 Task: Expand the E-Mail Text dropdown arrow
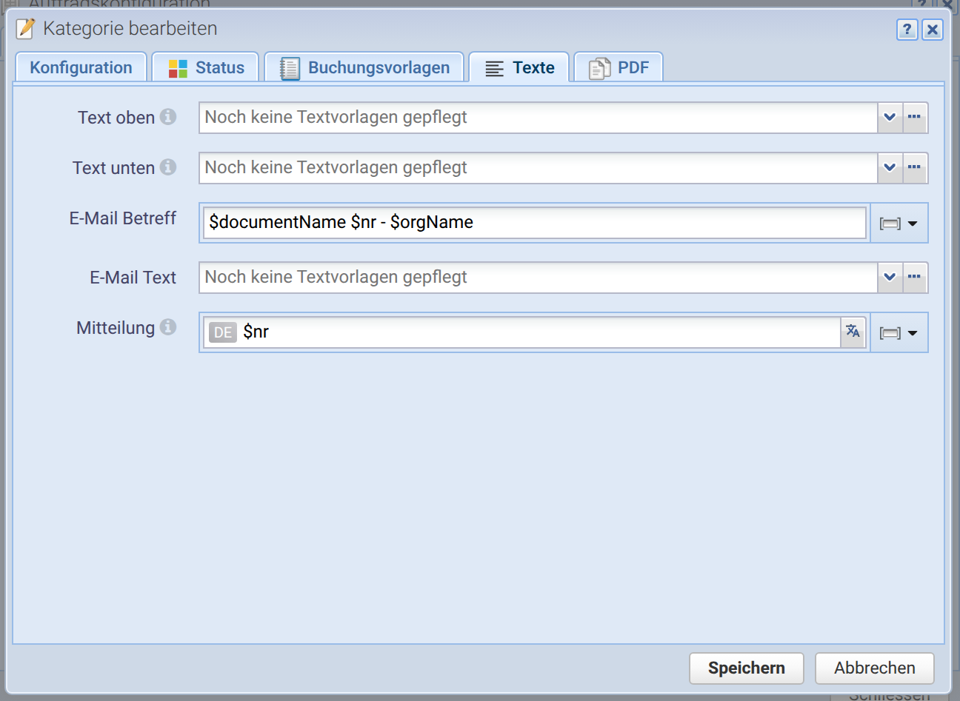(x=890, y=277)
